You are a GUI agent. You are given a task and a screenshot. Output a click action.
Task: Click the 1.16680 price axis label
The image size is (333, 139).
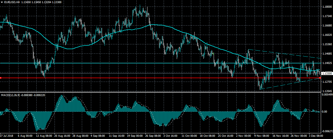[x=327, y=26]
